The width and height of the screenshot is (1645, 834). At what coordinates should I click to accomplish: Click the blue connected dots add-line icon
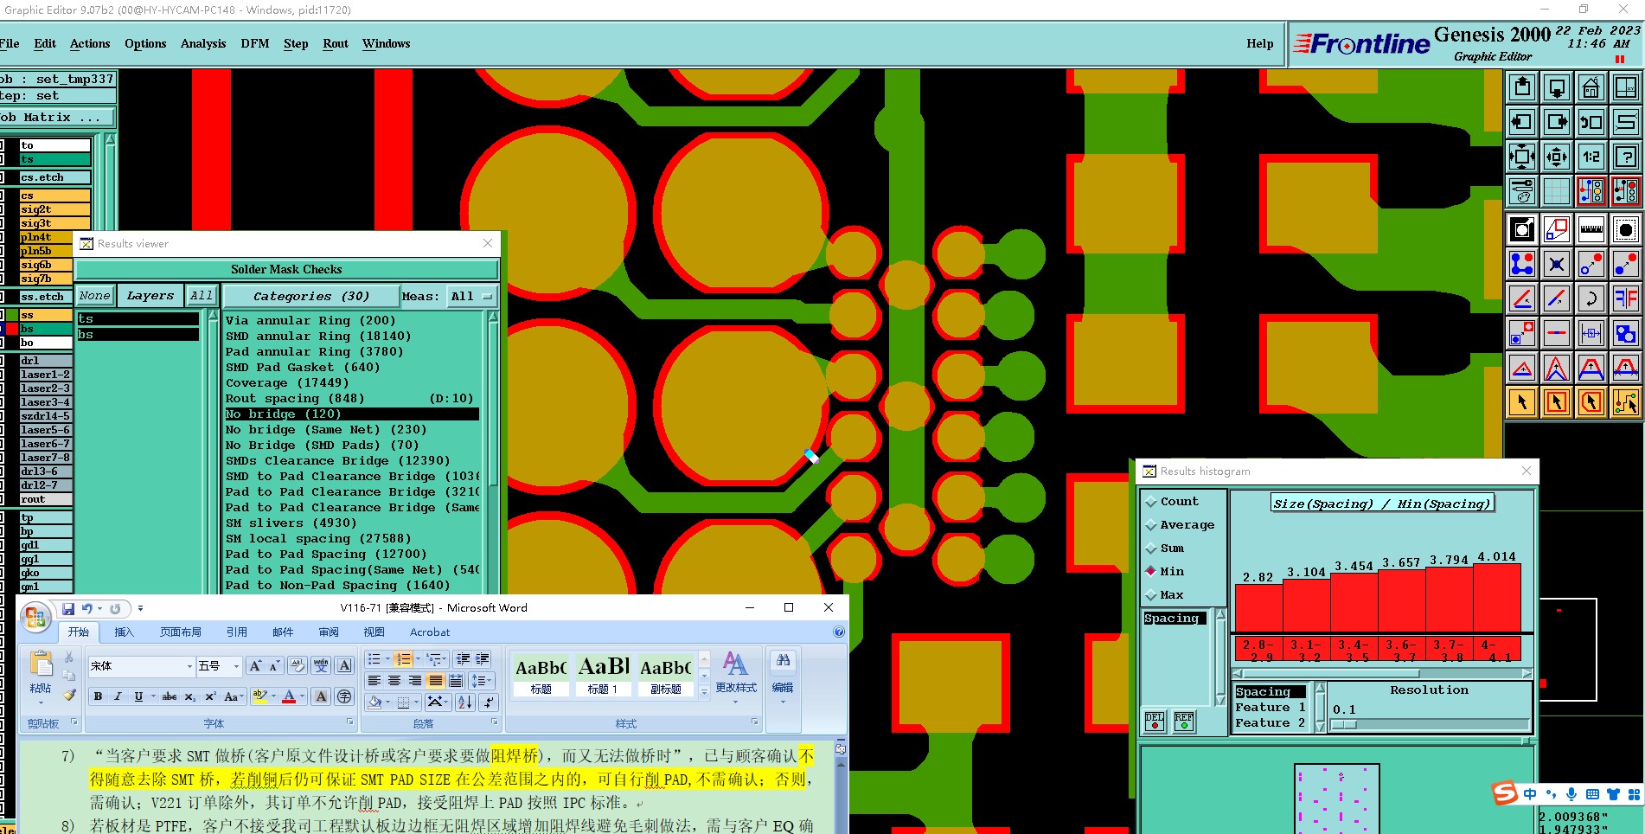click(1522, 264)
